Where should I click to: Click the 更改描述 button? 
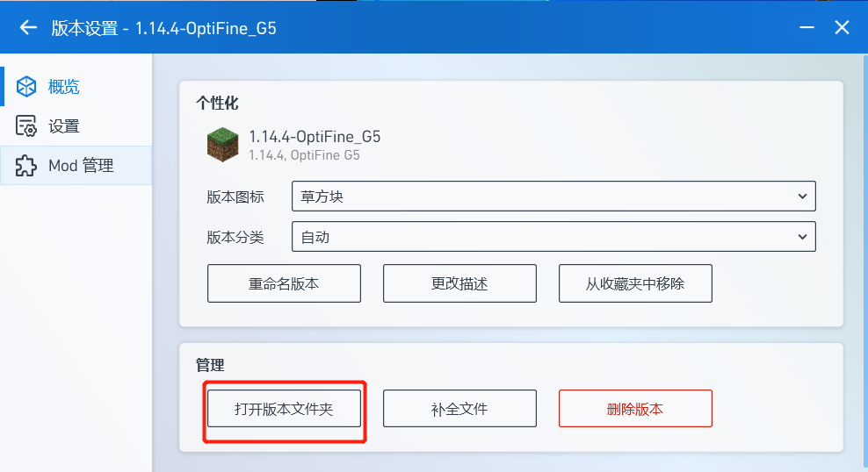pos(459,283)
